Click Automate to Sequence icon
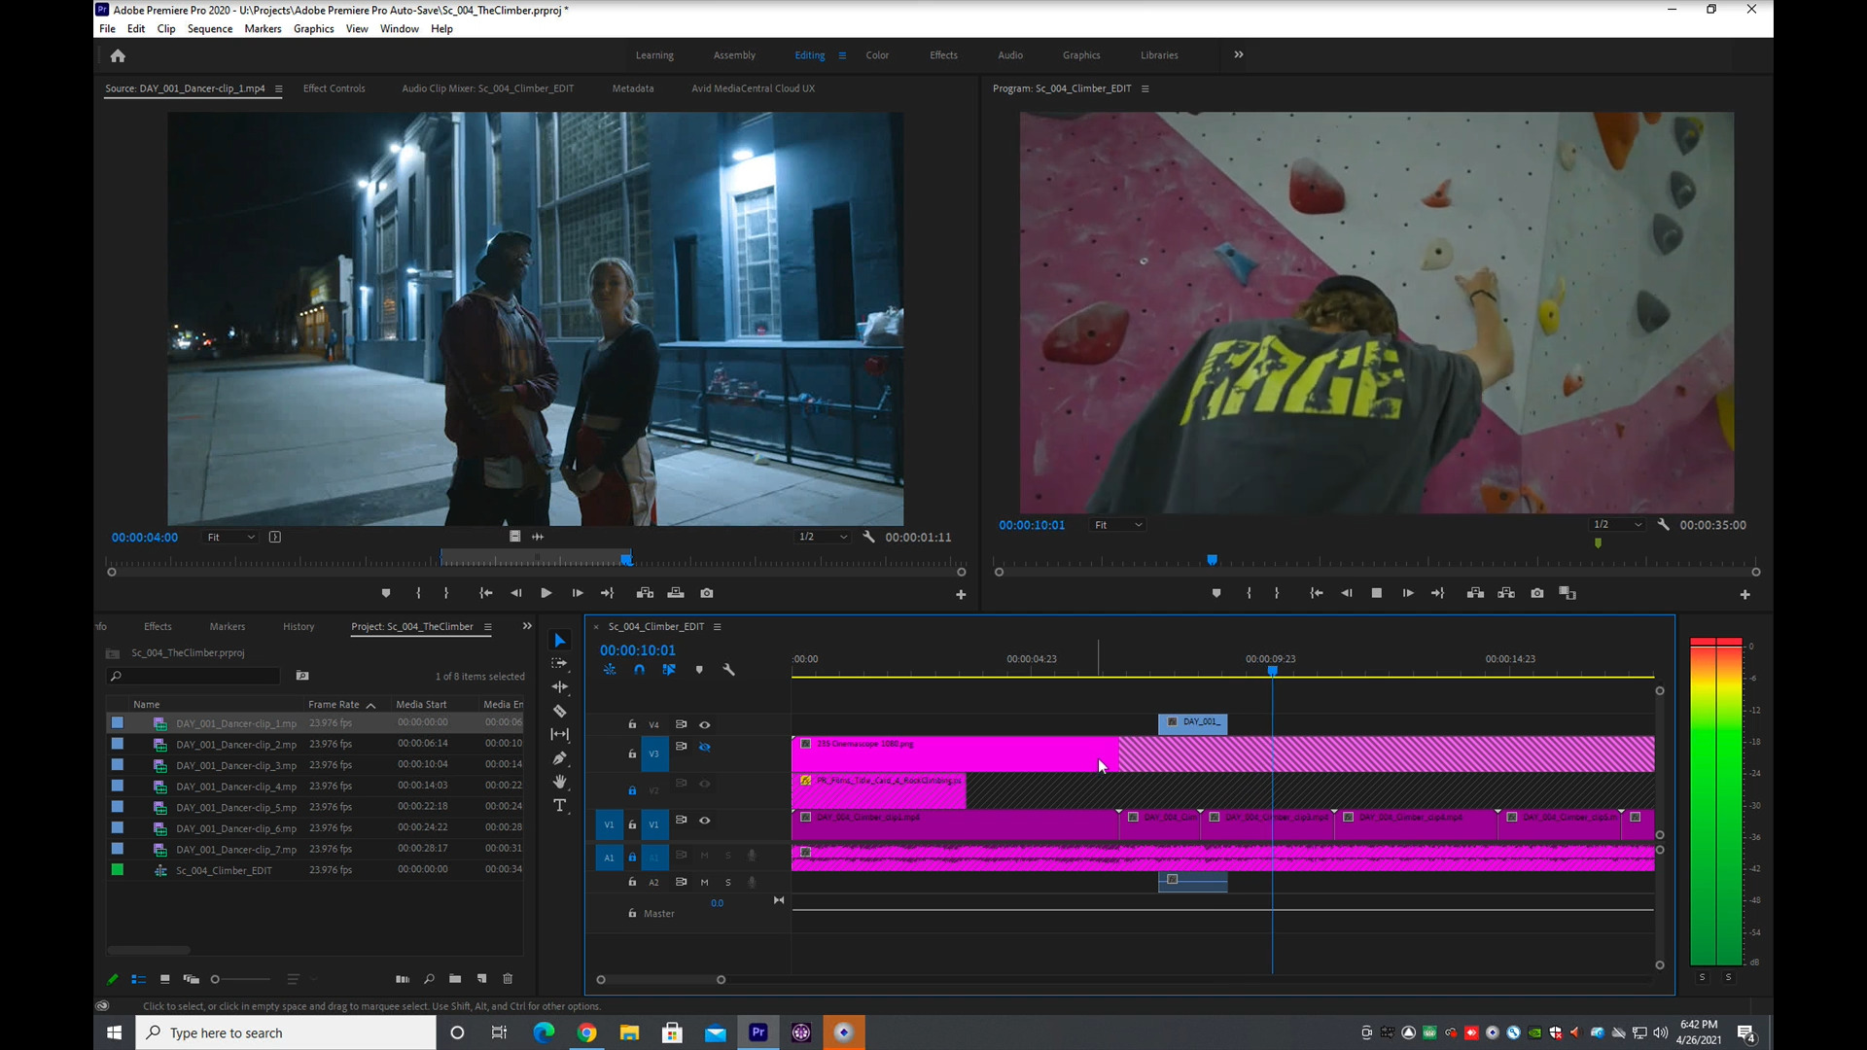Screen dimensions: 1867x1050 pyautogui.click(x=403, y=979)
